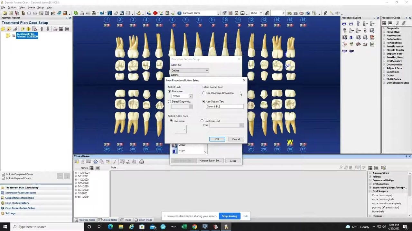Image resolution: width=412 pixels, height=231 pixels.
Task: Click the Rx prescriptions icon in main toolbar
Action: pos(53,13)
